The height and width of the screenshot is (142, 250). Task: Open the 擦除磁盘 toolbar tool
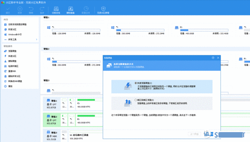tap(71, 10)
